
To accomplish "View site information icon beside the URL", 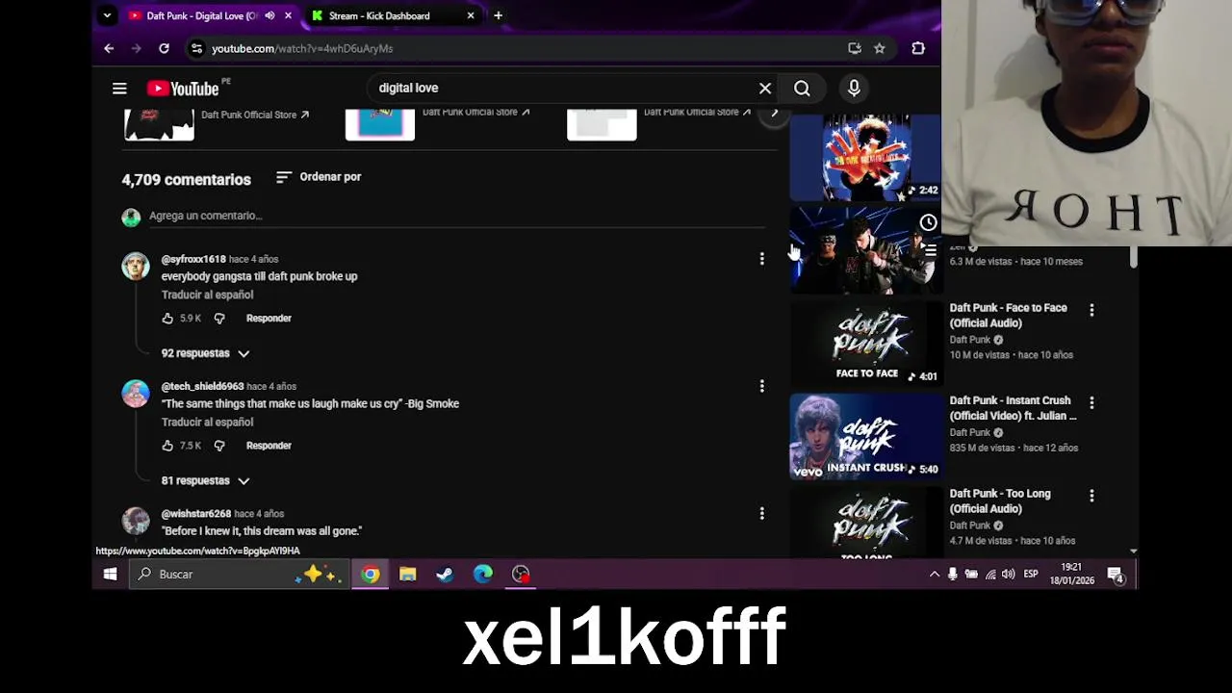I will (196, 48).
